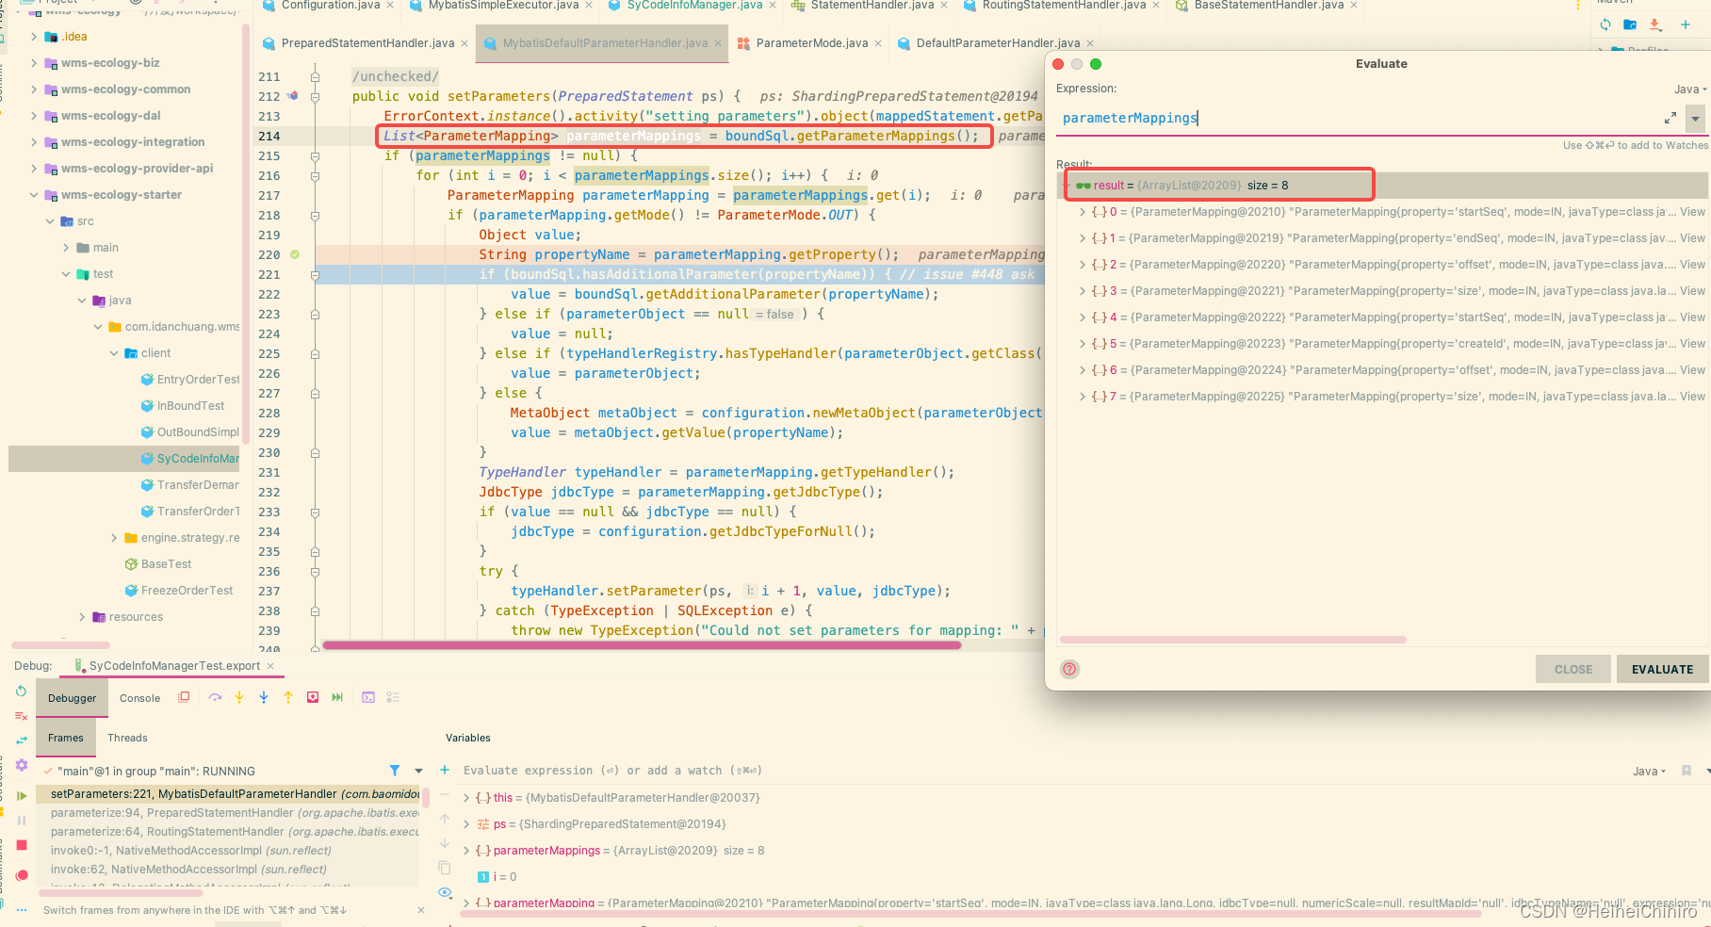Expand the 'this' variable node
Viewport: 1711px width, 927px height.
(x=465, y=798)
